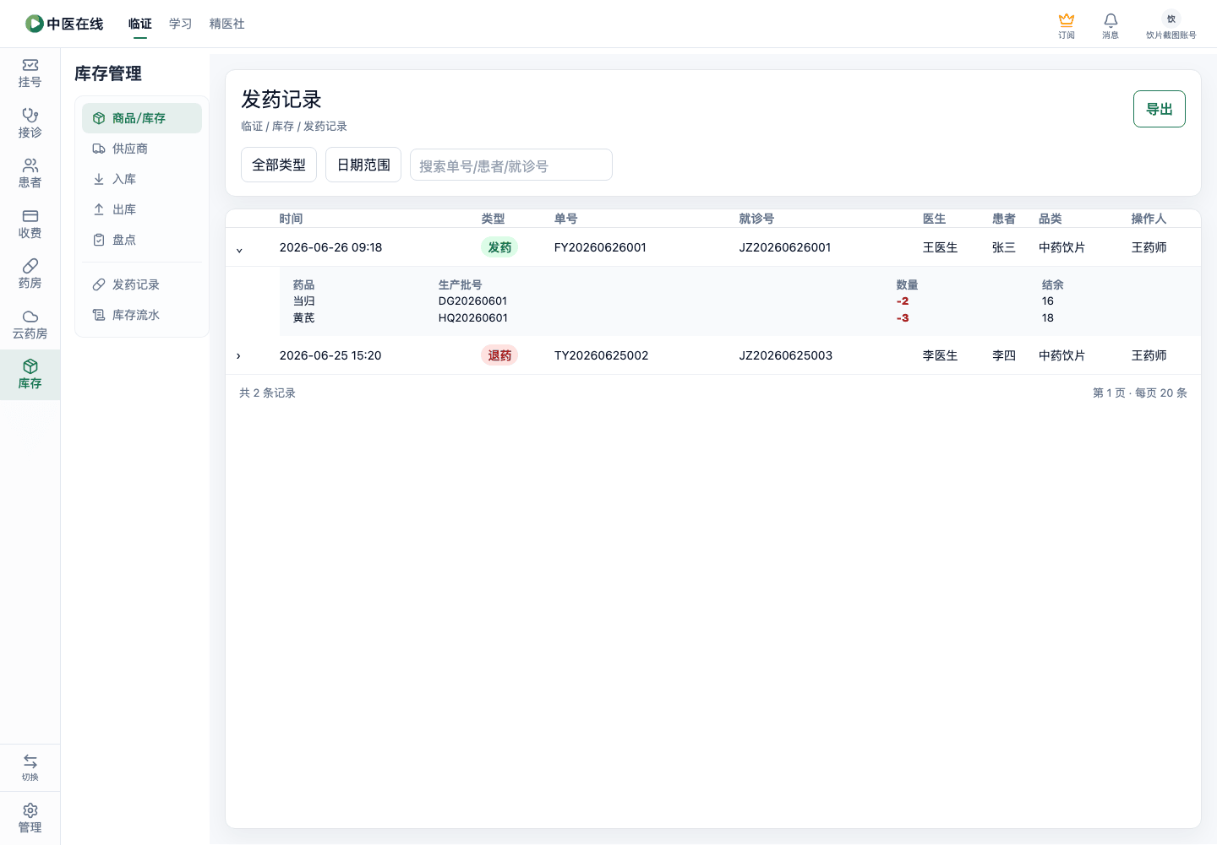Click the 当归 drug row
The image size is (1217, 845).
740,301
